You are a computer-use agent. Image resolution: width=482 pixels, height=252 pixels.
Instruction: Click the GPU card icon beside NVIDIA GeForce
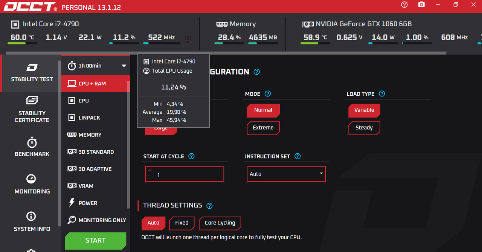coord(308,24)
